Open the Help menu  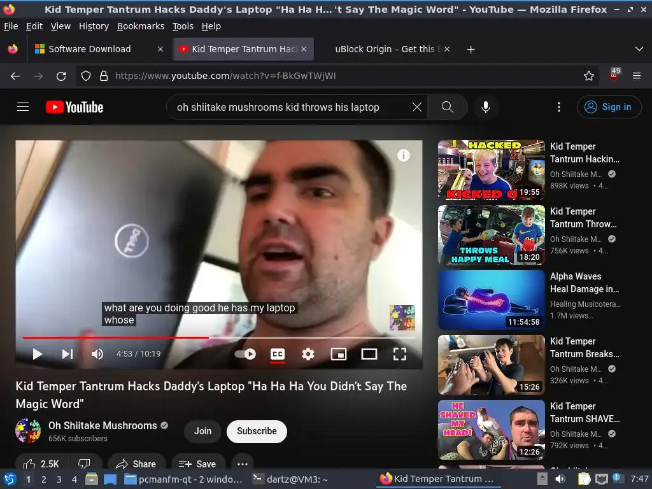211,26
